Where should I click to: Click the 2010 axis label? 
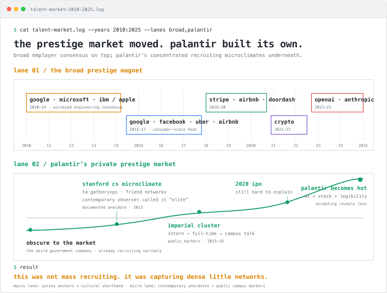coord(26,146)
